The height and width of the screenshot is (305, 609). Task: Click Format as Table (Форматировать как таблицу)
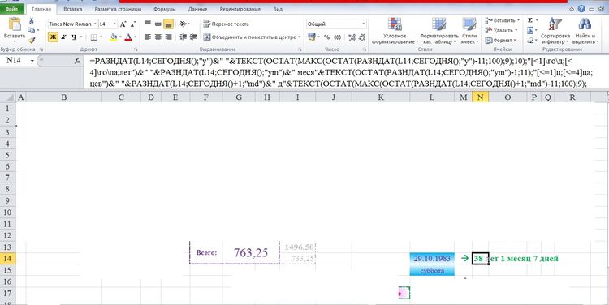(438, 30)
